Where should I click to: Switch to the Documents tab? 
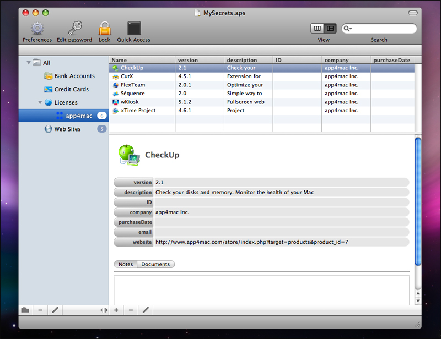click(x=156, y=264)
